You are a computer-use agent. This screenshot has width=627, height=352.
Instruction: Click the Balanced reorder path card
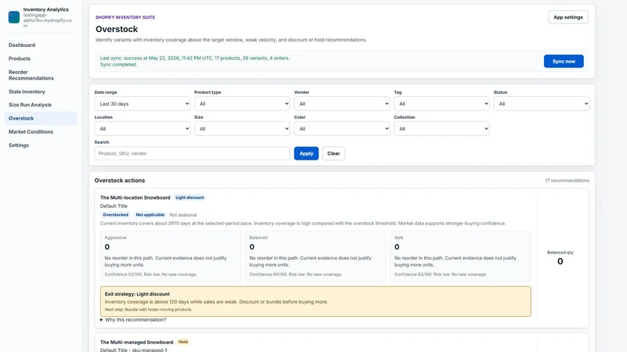[x=316, y=256]
